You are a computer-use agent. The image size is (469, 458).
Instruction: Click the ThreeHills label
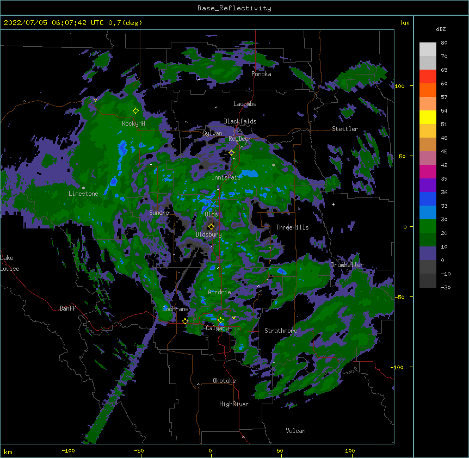click(x=292, y=227)
